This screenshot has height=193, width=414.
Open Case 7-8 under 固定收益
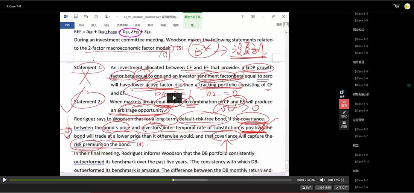(x=361, y=53)
